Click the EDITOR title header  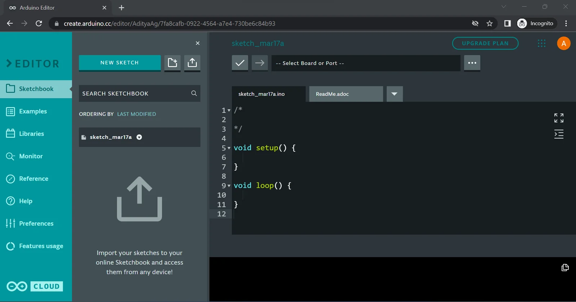point(33,64)
